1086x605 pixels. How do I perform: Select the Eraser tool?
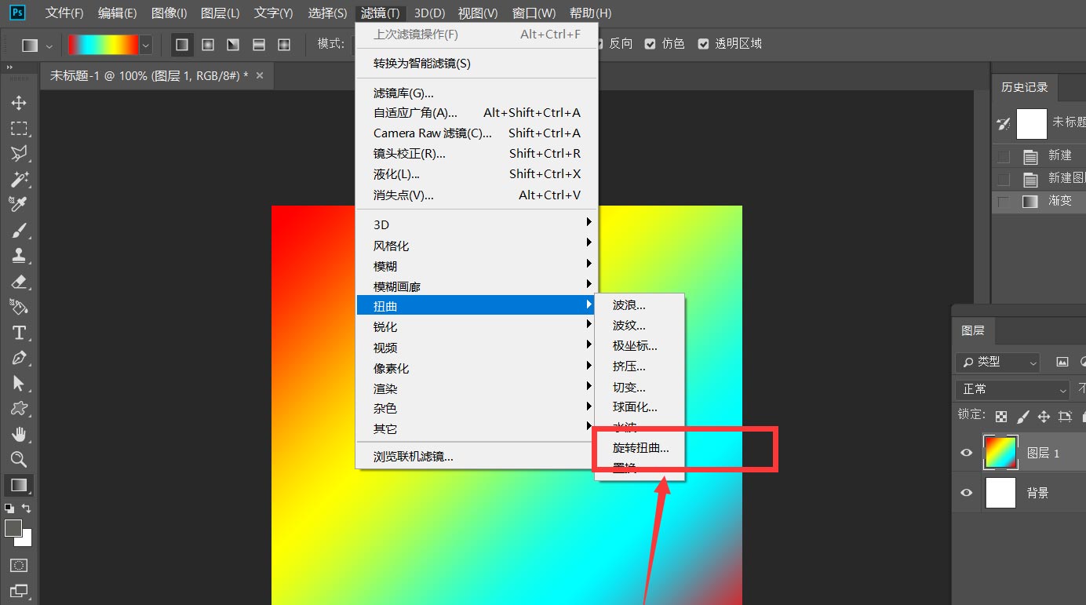[19, 281]
